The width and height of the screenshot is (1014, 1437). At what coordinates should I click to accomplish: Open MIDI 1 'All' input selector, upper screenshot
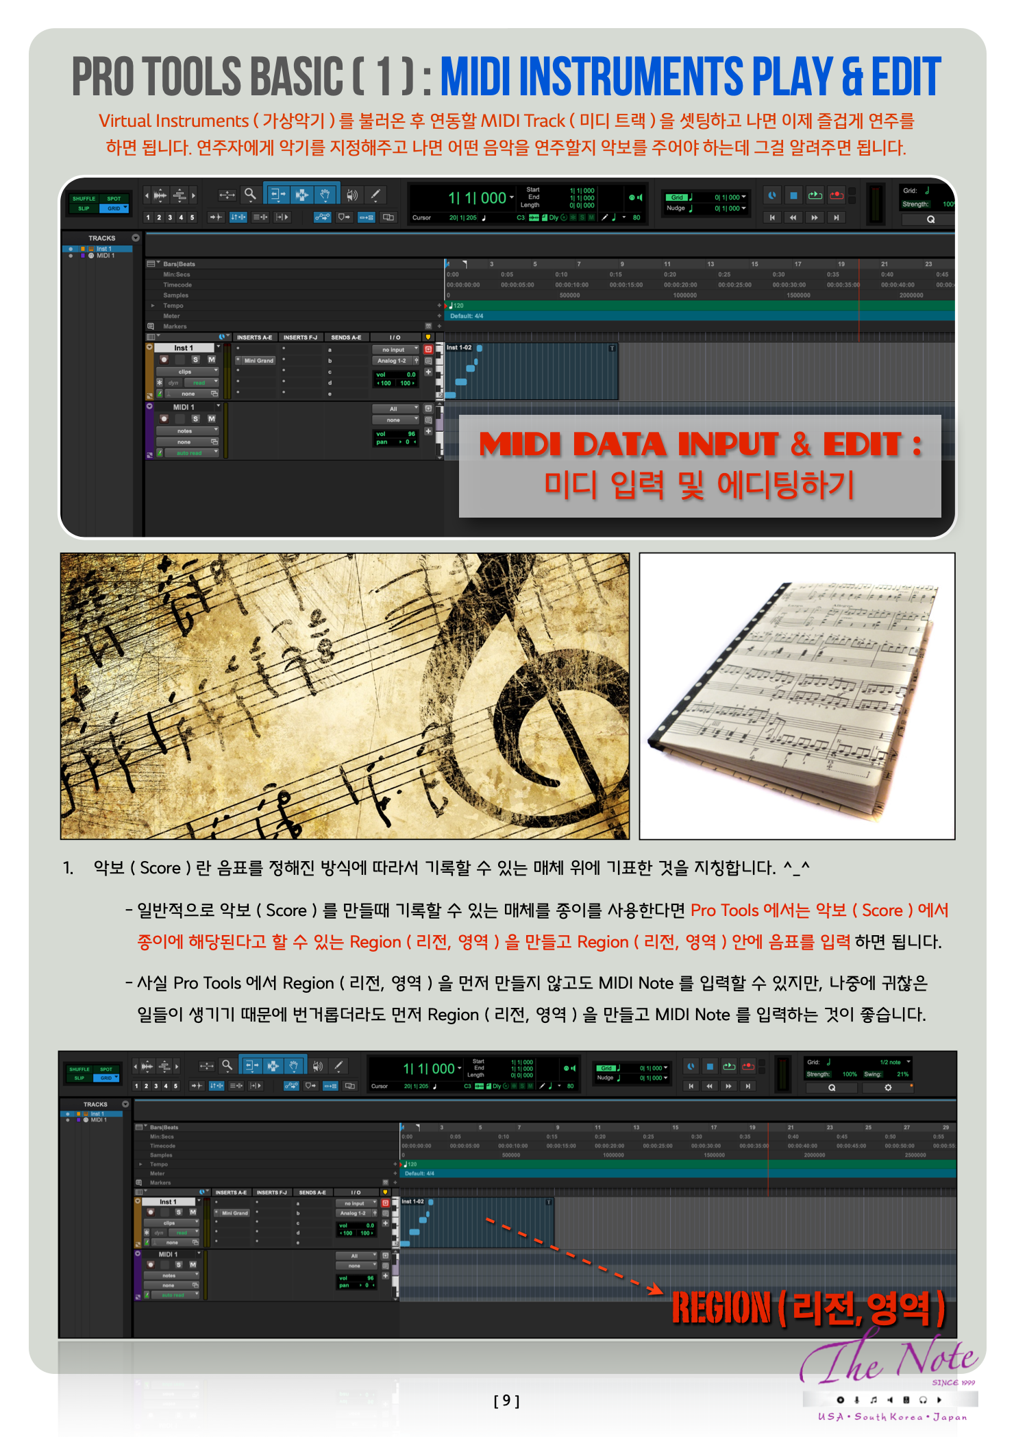395,409
